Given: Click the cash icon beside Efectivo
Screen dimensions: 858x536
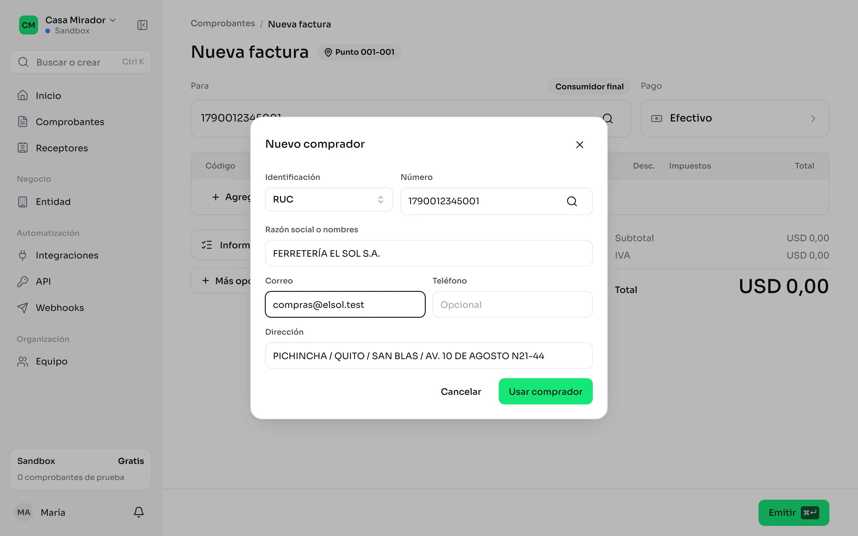Looking at the screenshot, I should [x=656, y=119].
